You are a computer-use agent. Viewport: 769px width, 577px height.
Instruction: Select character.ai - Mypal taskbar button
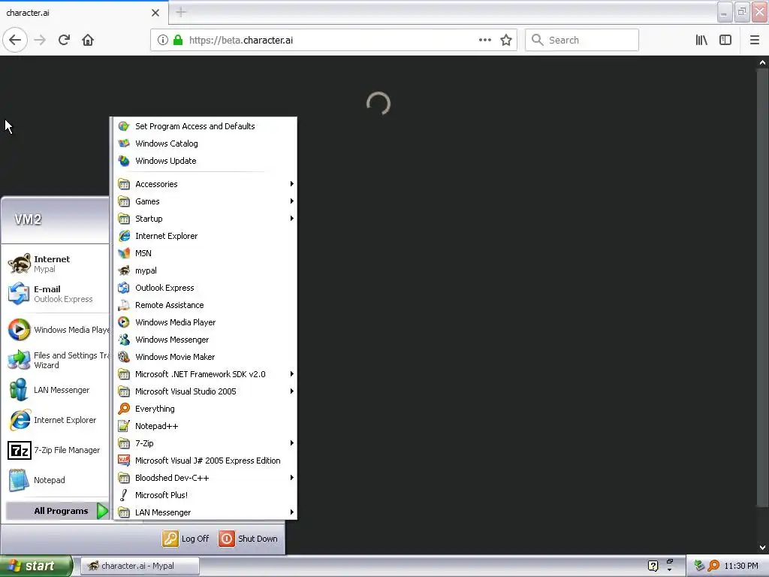[x=140, y=566]
